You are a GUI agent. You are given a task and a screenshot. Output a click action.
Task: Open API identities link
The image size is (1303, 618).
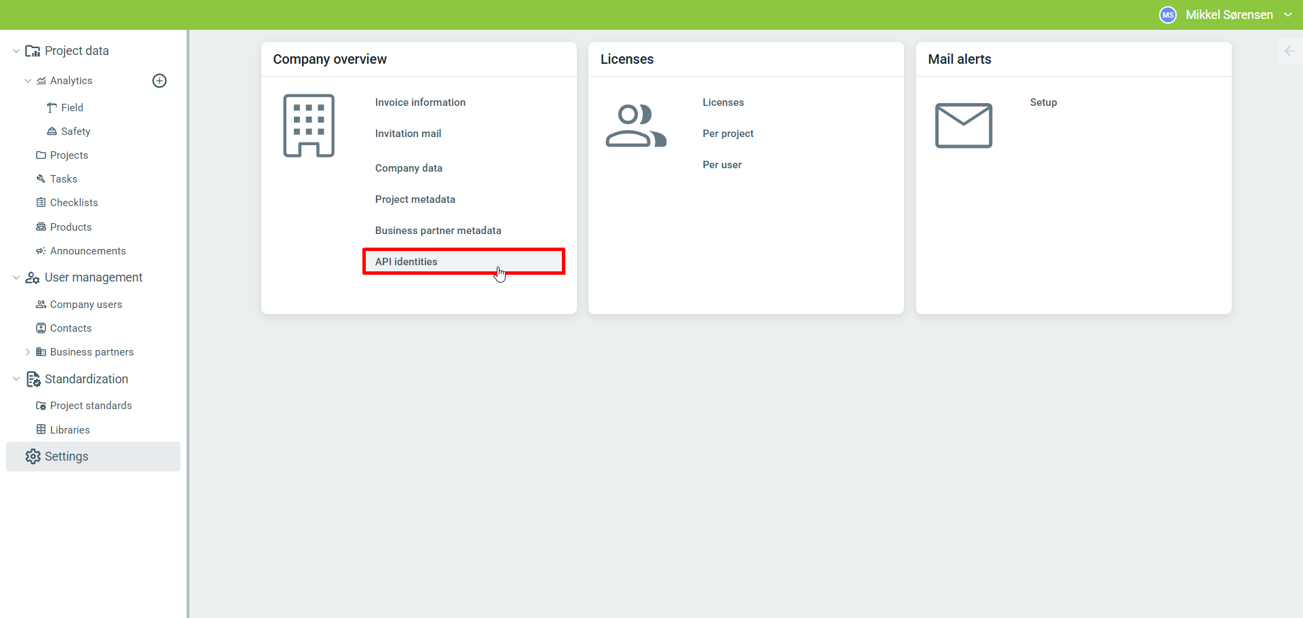pyautogui.click(x=407, y=262)
